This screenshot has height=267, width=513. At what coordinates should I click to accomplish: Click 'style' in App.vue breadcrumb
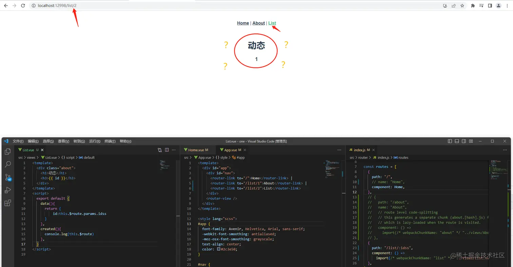(223, 157)
